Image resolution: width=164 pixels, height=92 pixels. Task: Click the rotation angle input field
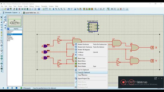click(x=5, y=22)
